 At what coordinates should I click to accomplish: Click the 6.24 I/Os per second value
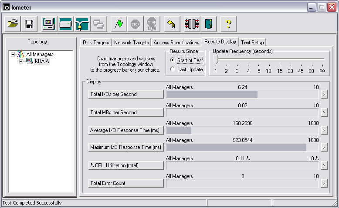coord(242,87)
